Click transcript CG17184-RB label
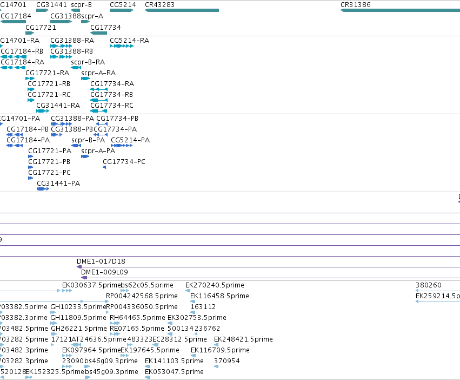Viewport: 460px width, 380px height. [22, 51]
